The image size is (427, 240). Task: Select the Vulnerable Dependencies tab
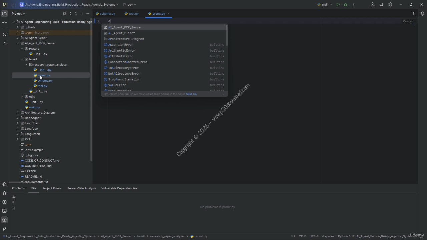(x=119, y=188)
